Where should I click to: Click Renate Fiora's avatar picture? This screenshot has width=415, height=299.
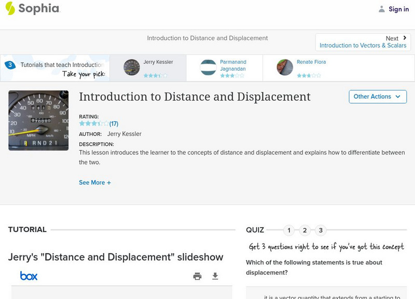point(284,67)
